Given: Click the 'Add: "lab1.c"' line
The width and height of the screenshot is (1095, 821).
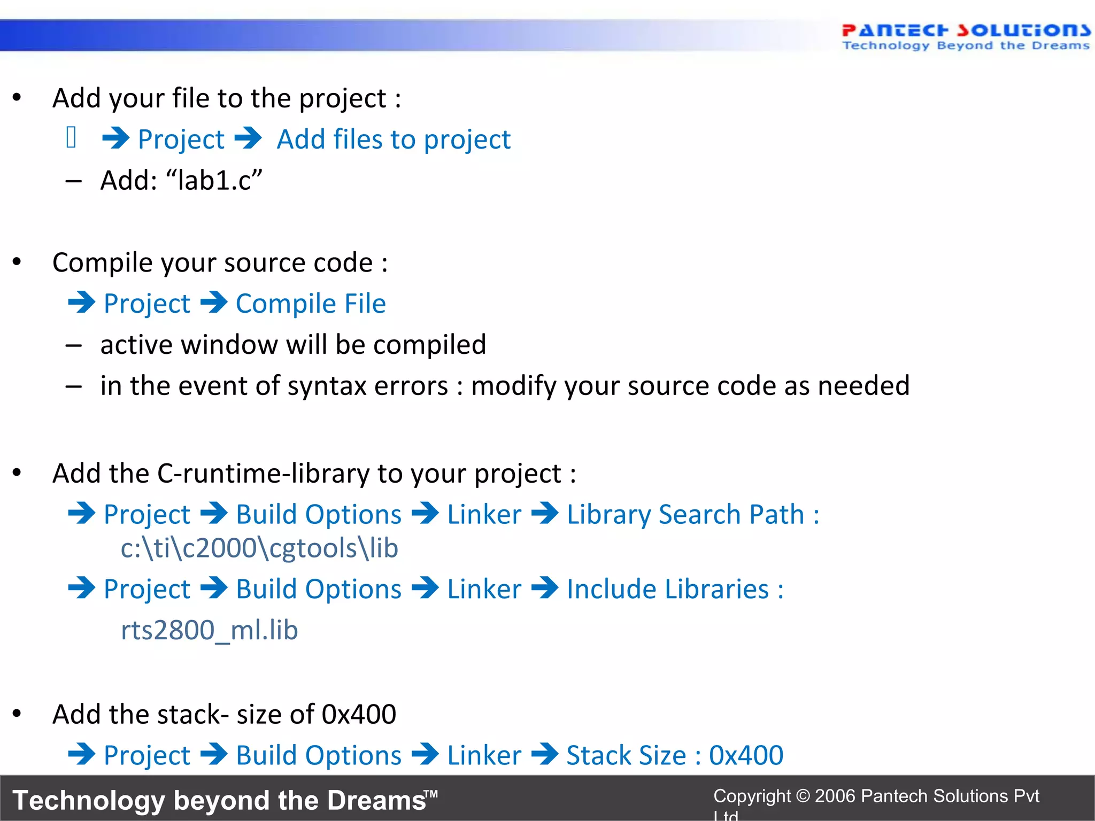Looking at the screenshot, I should pos(181,180).
